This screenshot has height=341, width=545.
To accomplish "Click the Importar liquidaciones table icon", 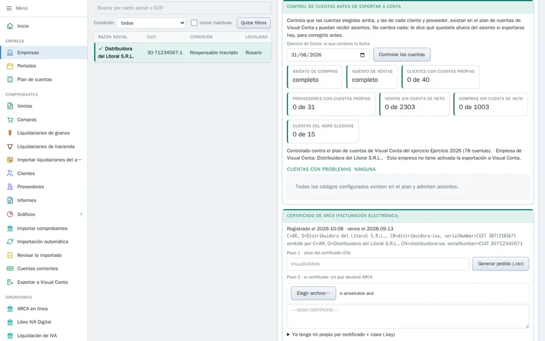I will click(10, 160).
